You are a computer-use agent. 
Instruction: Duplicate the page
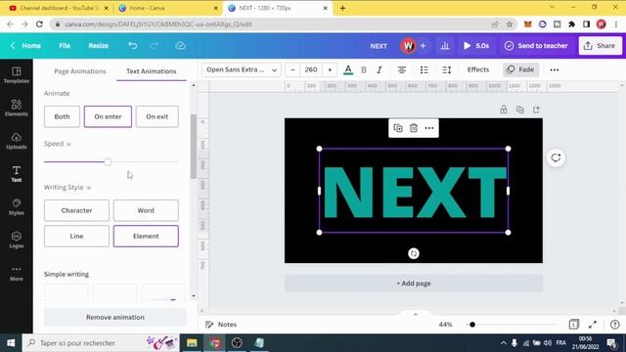tap(519, 110)
